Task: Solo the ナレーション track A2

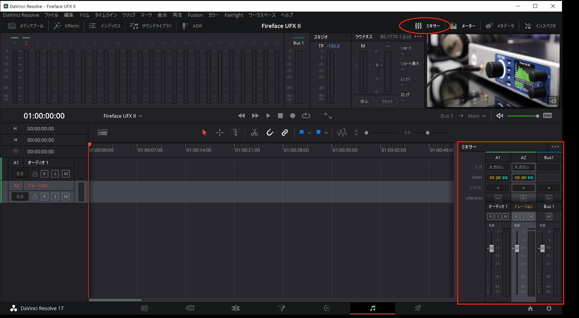Action: pyautogui.click(x=55, y=197)
